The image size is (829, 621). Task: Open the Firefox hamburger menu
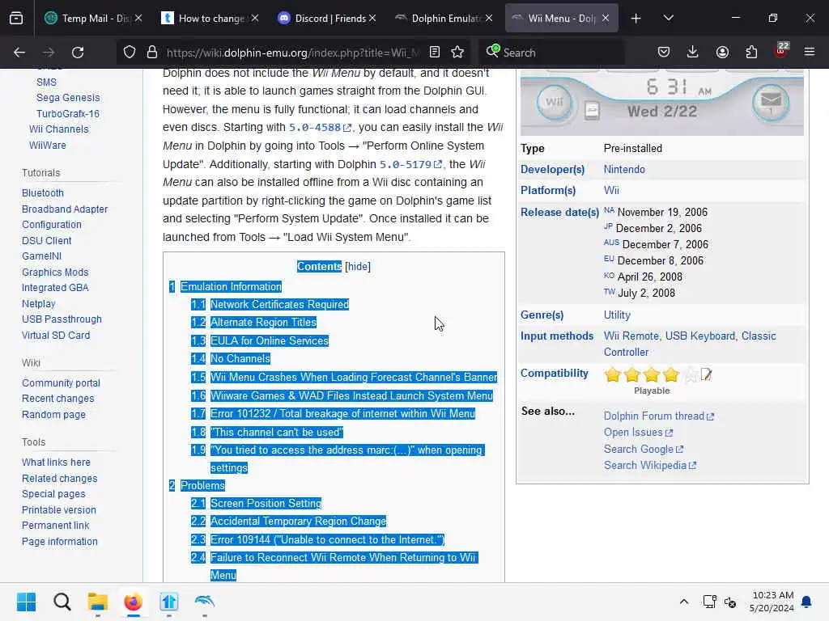click(810, 53)
